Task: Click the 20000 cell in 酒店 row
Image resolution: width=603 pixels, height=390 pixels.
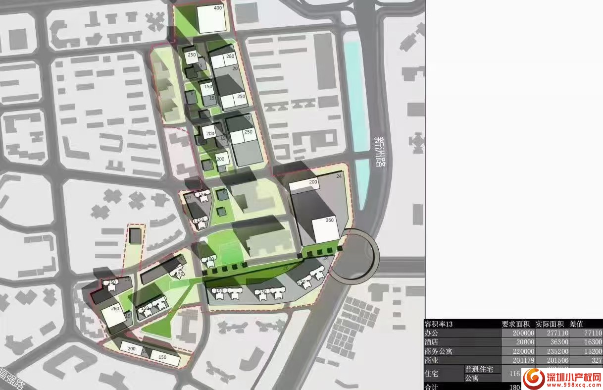Action: 518,342
